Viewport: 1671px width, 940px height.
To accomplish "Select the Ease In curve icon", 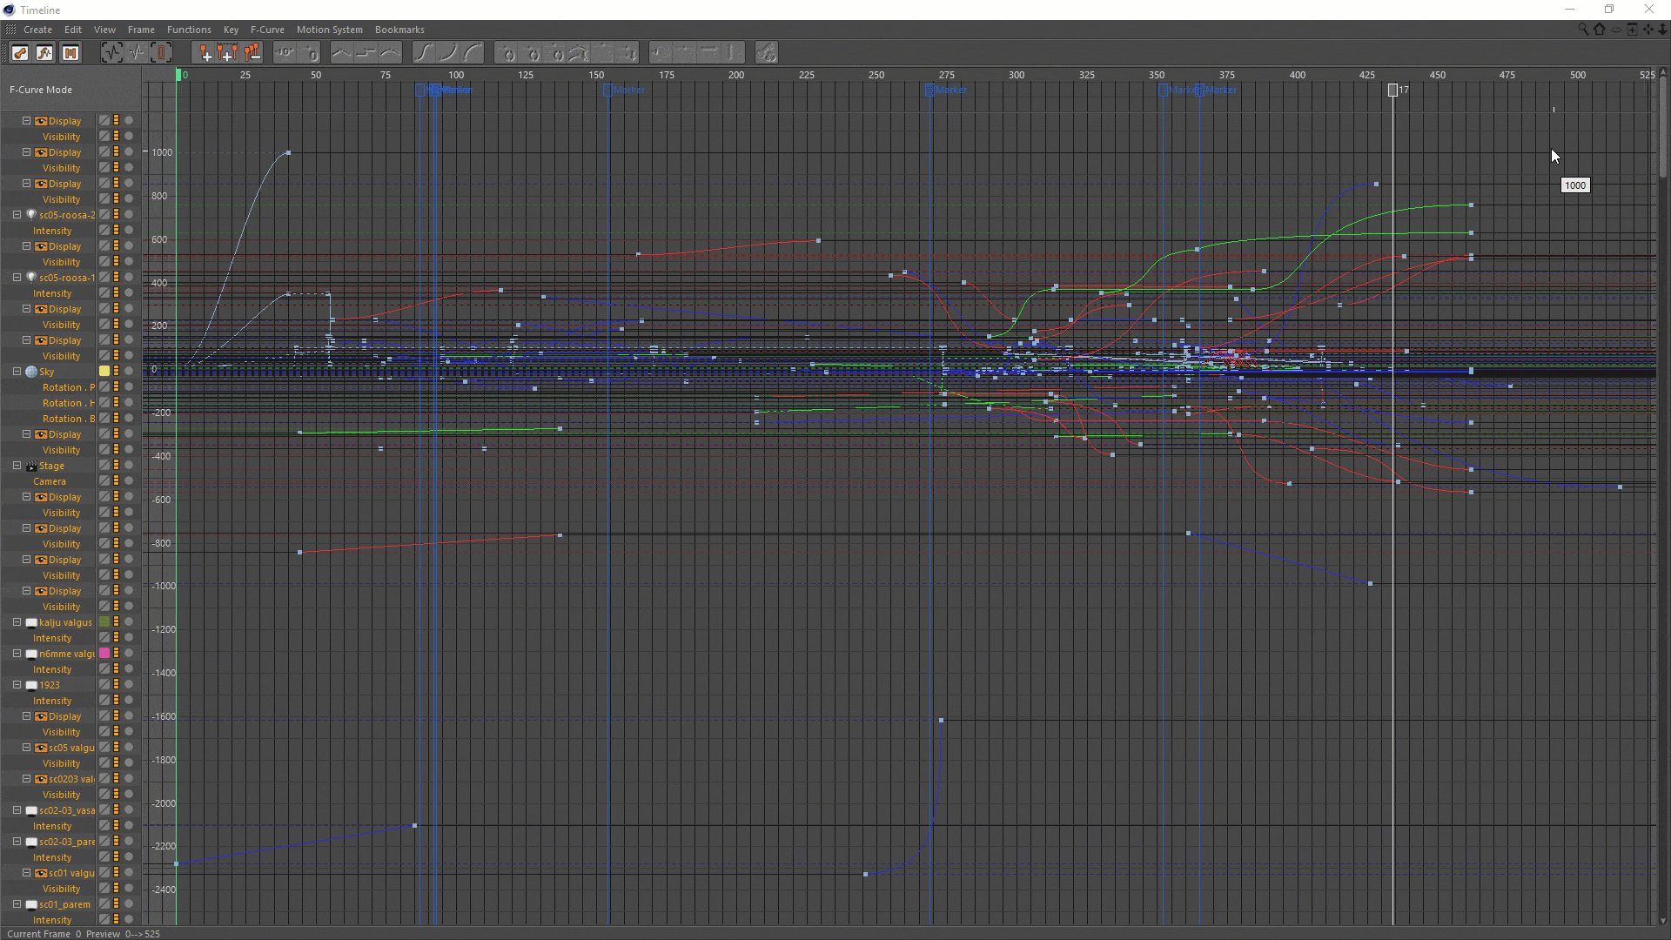I will [448, 53].
